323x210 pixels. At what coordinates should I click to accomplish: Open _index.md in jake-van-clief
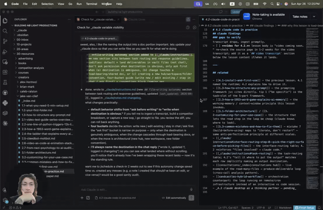coord(28,101)
